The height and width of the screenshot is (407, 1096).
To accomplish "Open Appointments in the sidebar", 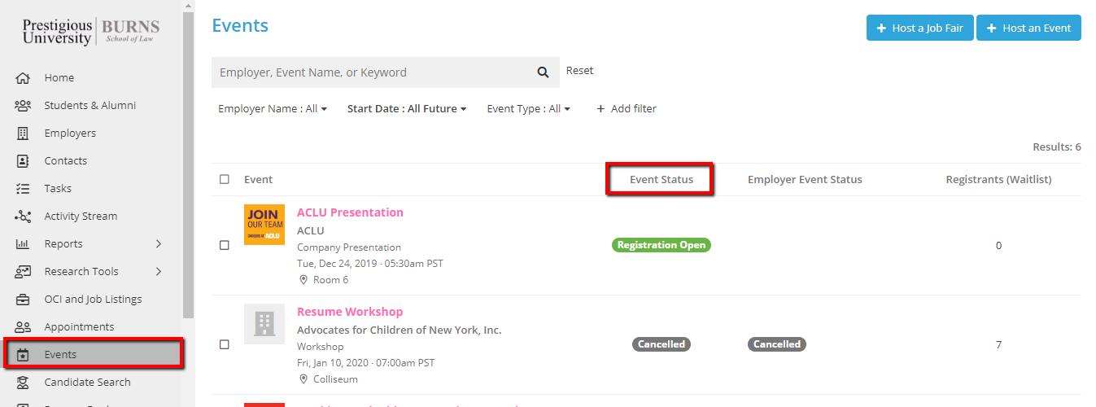I will (x=79, y=327).
